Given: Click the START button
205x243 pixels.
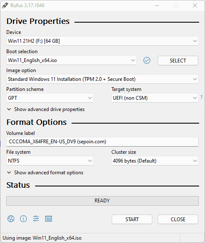Looking at the screenshot, I should pos(132,219).
